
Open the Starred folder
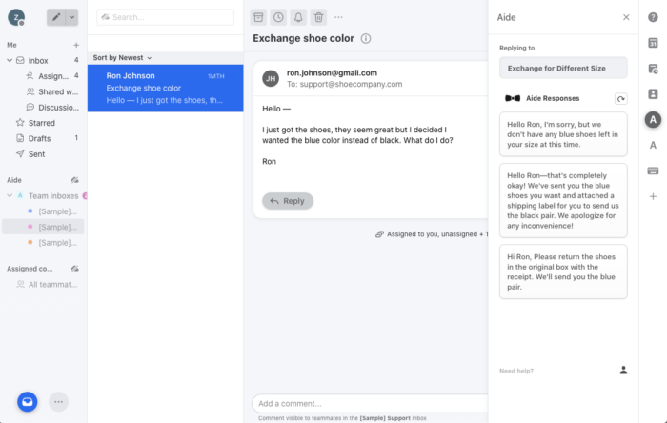click(x=43, y=123)
